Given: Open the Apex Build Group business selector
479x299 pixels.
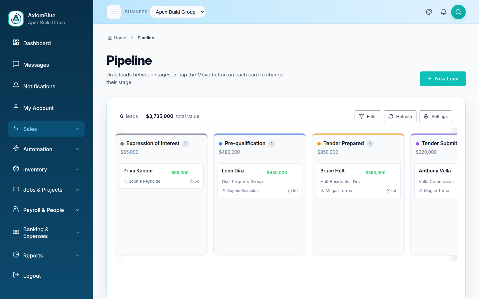Looking at the screenshot, I should (178, 12).
